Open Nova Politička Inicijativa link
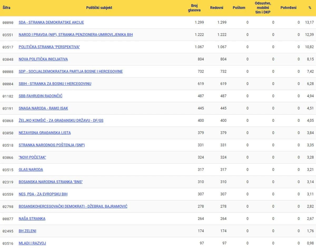Image resolution: width=316 pixels, height=248 pixels. [43, 59]
